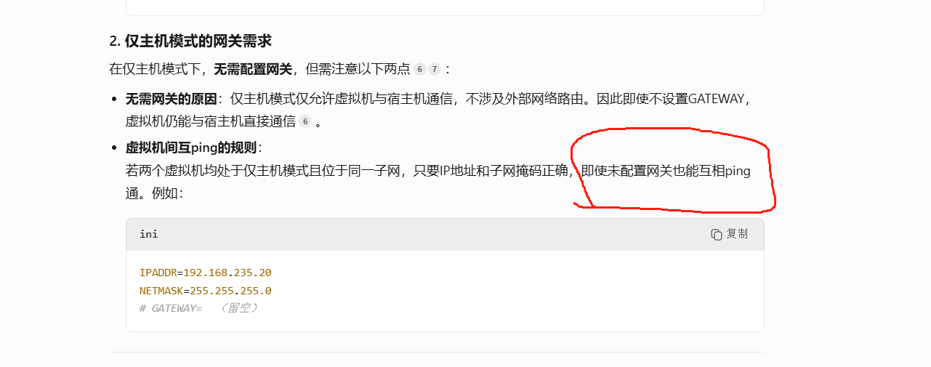Click the IP value 192.168.235.20

coord(227,273)
